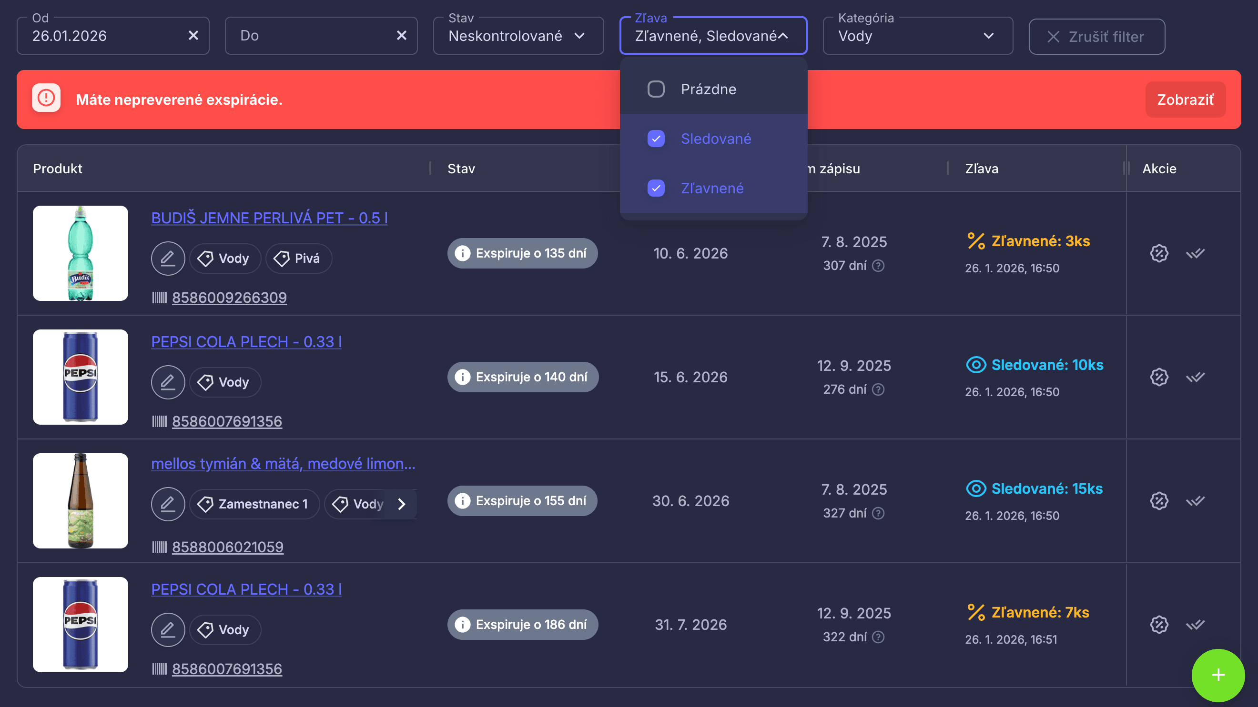Expand more tags arrow in mellos row
Image resolution: width=1258 pixels, height=707 pixels.
click(x=401, y=504)
